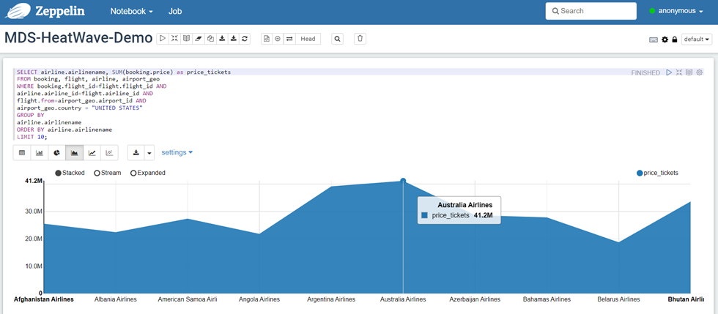Viewport: 718px width, 314px height.
Task: Open search code magnifier in note toolbar
Action: [x=338, y=39]
